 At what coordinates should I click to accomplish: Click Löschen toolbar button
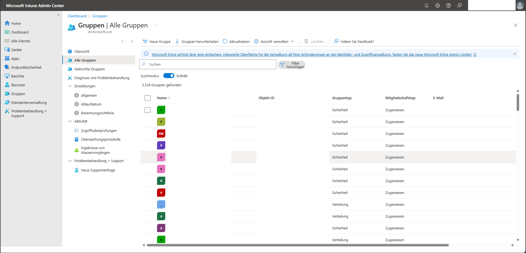point(314,41)
